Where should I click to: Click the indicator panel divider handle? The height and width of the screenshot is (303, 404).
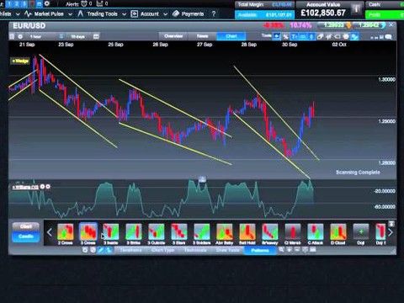tap(202, 178)
